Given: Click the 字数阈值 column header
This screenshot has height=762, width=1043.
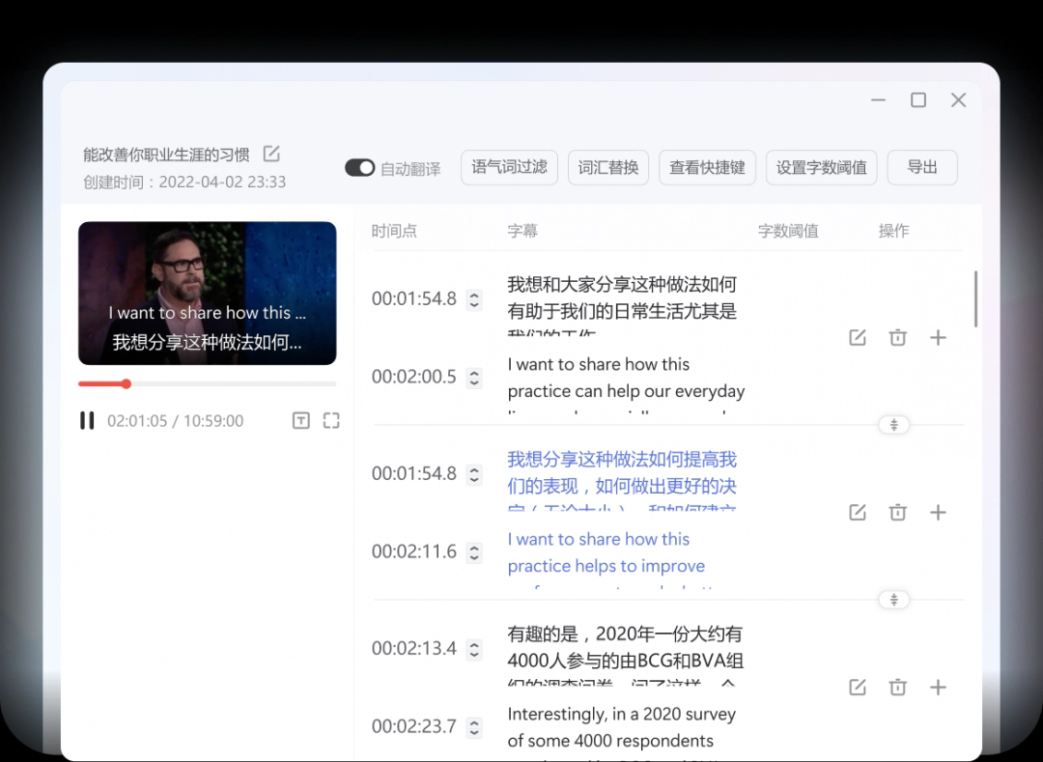Looking at the screenshot, I should click(788, 231).
